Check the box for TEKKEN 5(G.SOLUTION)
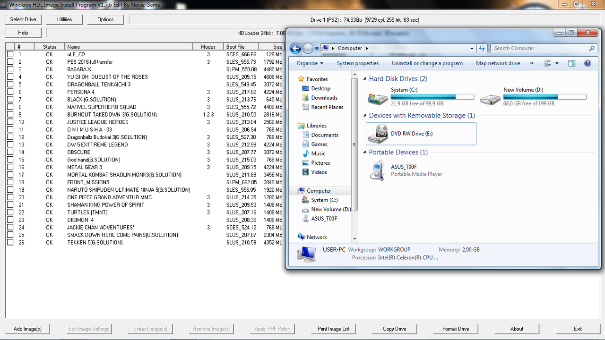This screenshot has width=605, height=340. point(10,242)
